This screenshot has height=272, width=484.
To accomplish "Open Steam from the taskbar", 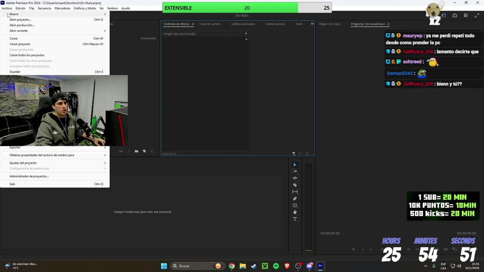I will coord(254,266).
